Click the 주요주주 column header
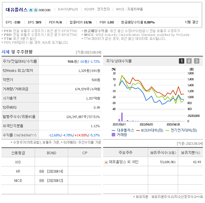Image resolution: width=205 pixels, height=203 pixels. coord(126,152)
